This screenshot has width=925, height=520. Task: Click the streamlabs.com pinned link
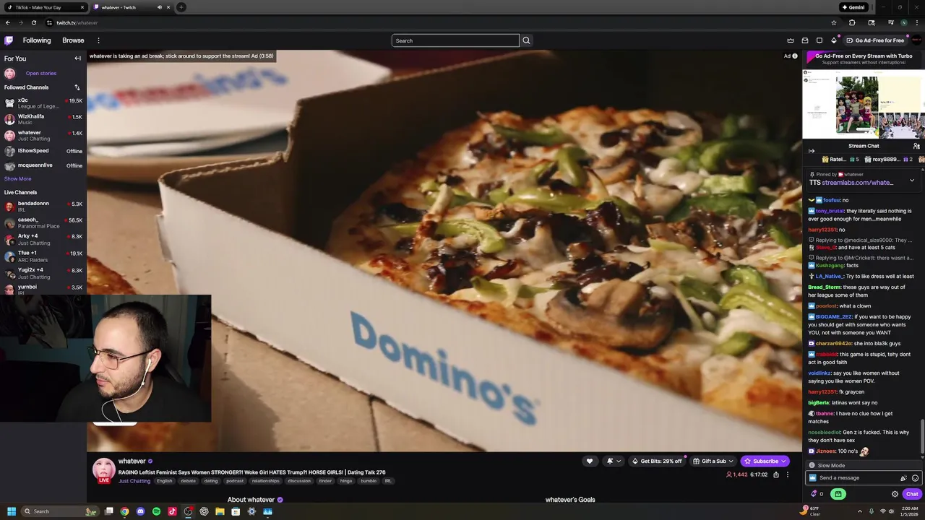tap(857, 183)
